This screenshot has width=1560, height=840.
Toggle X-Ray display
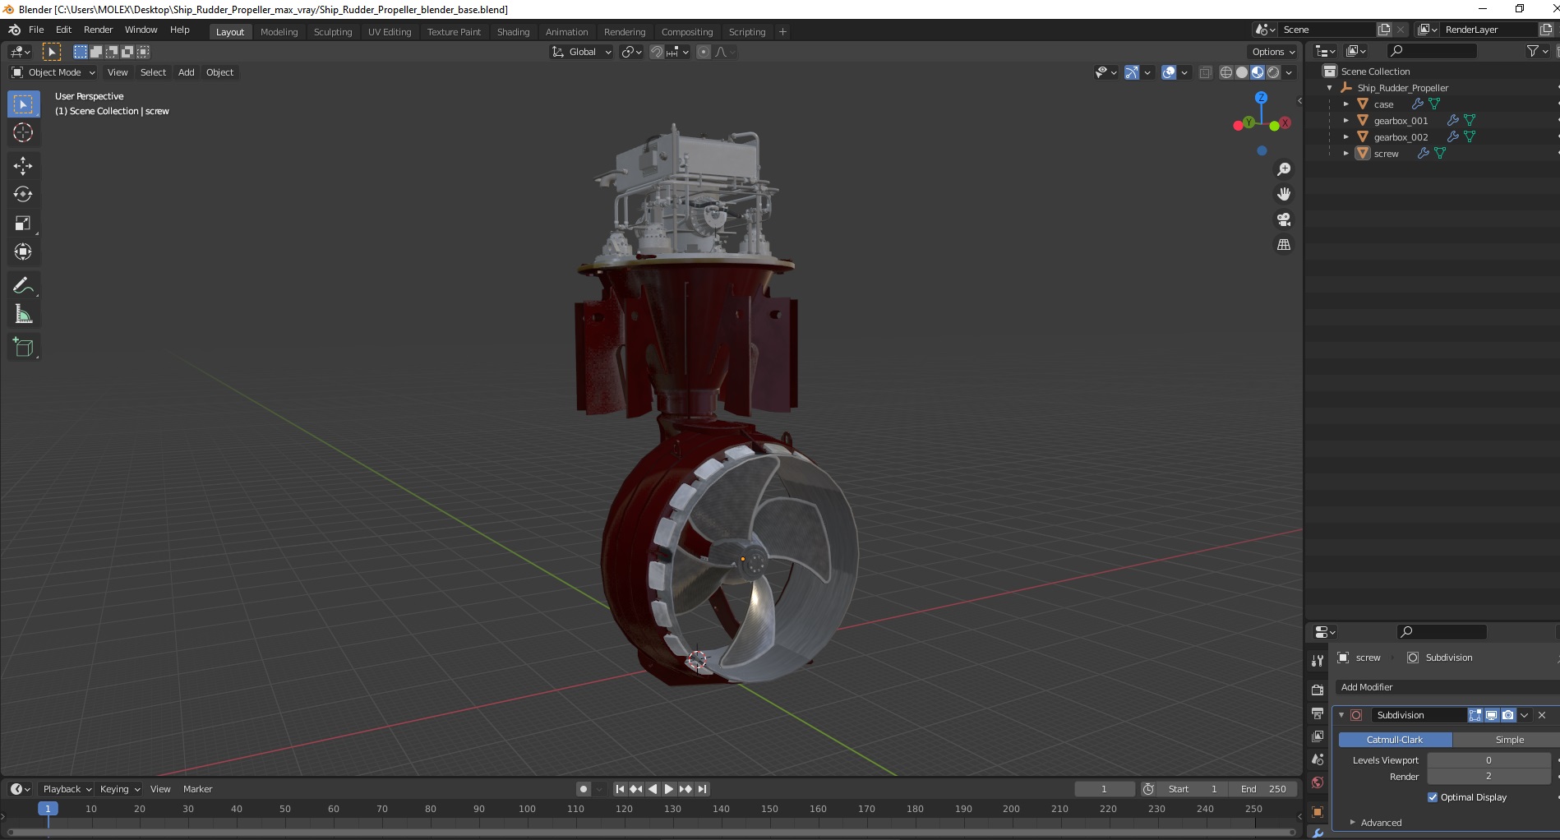pos(1205,72)
